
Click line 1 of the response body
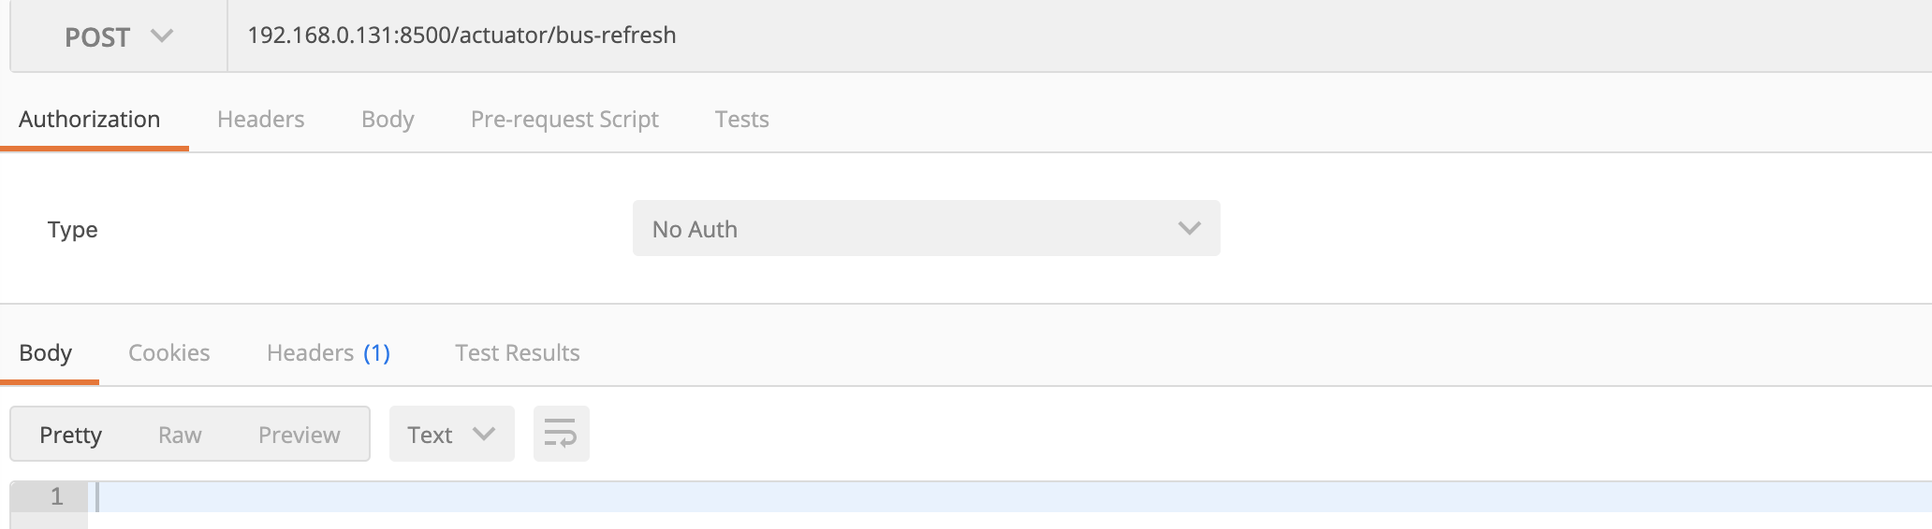pos(936,497)
